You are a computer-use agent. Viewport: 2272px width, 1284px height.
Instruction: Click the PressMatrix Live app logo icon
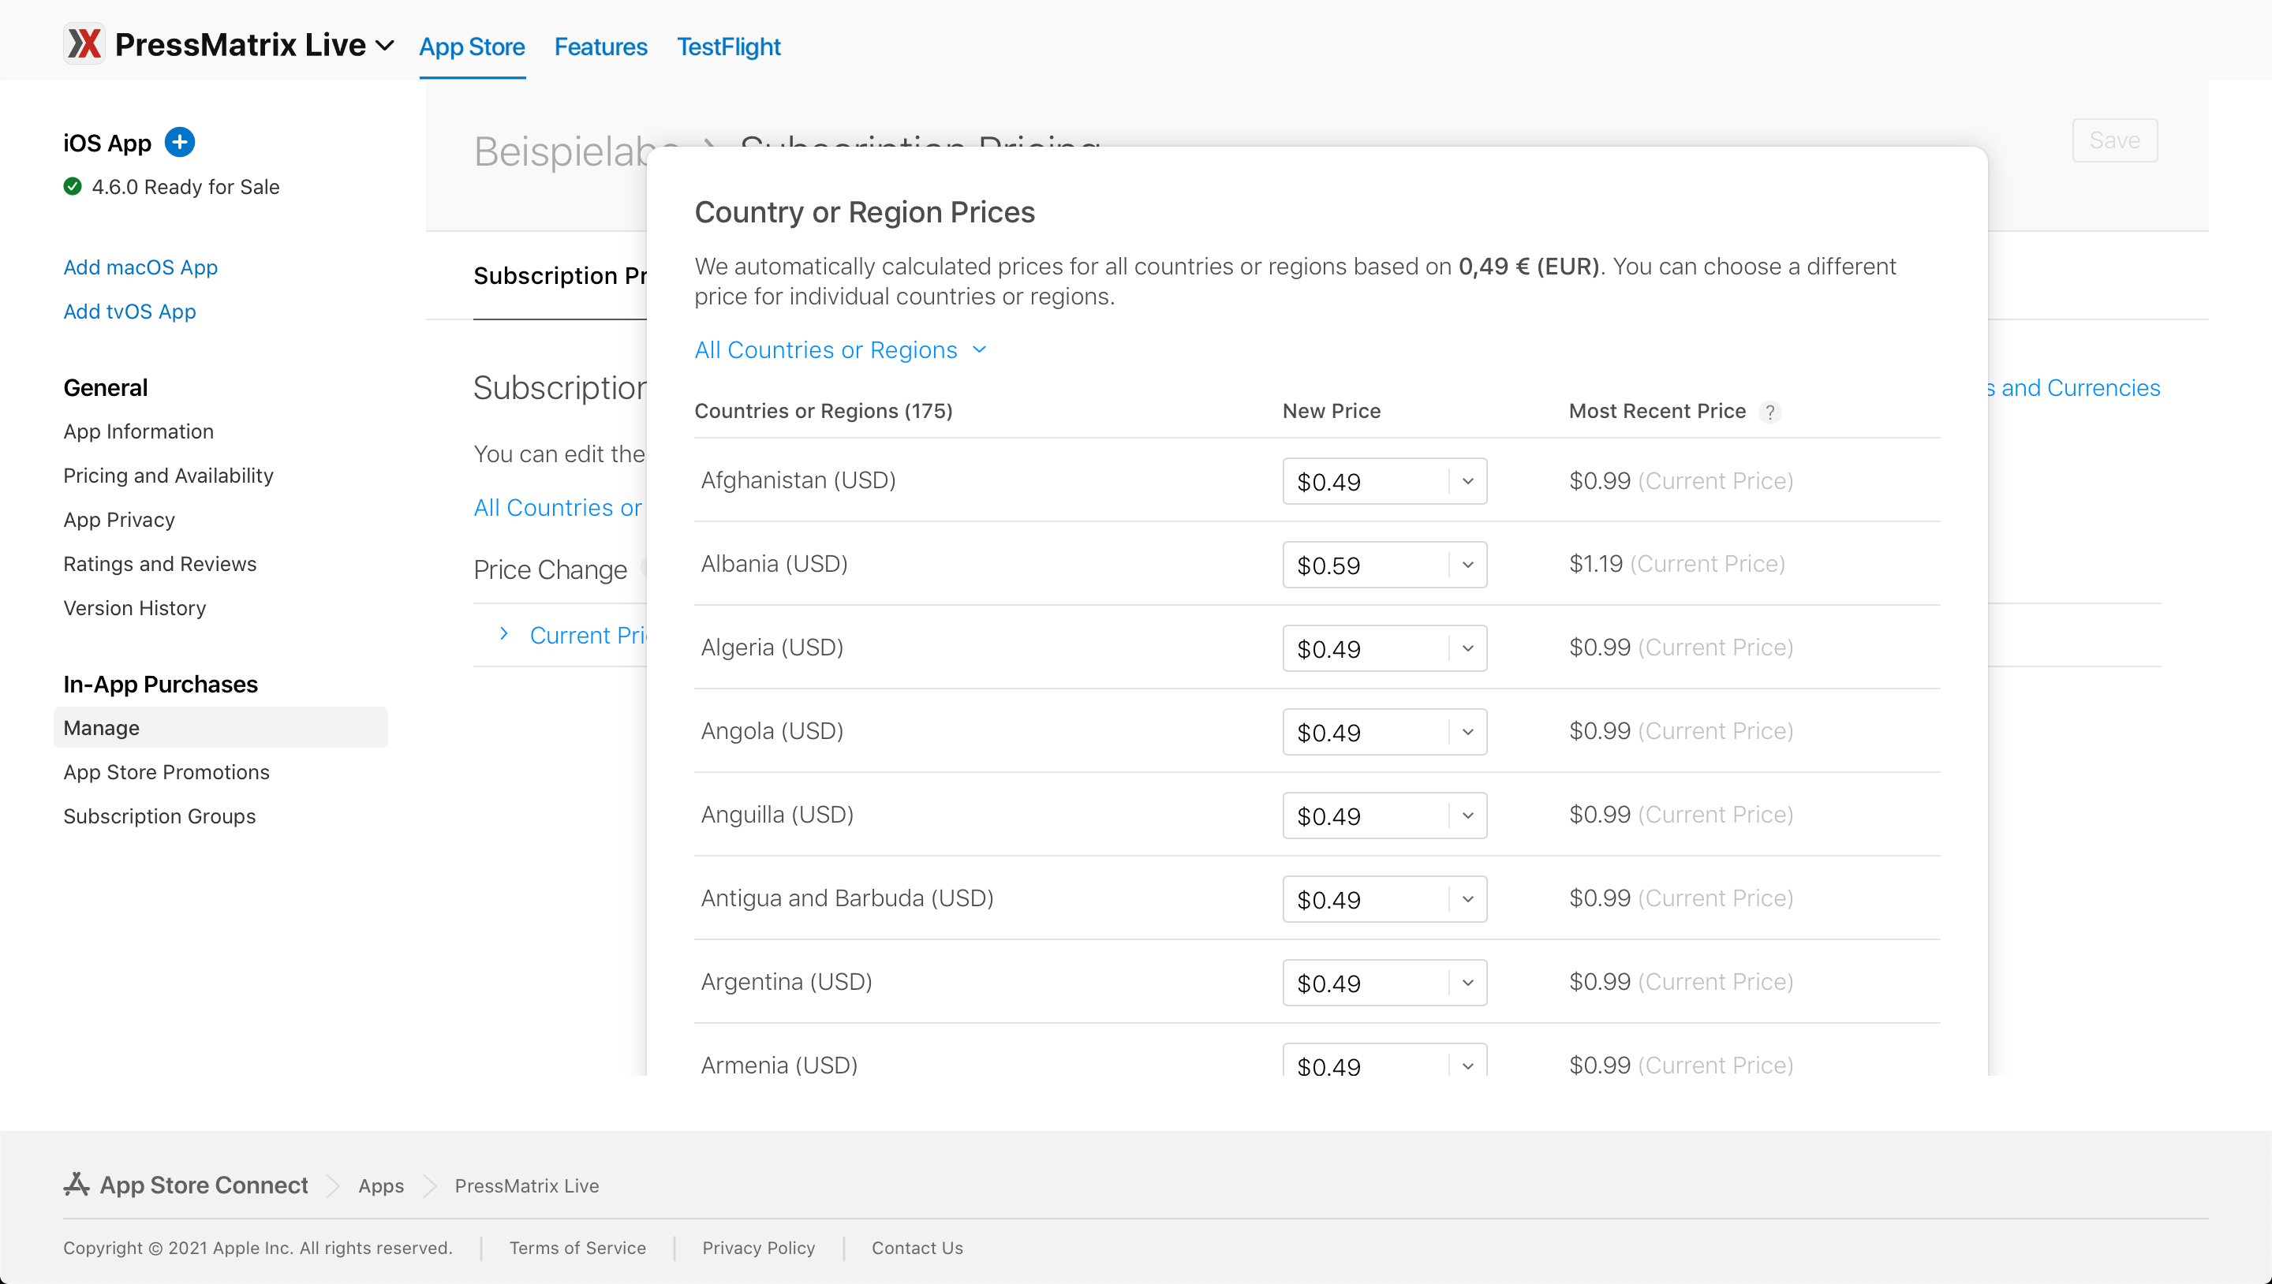(84, 44)
